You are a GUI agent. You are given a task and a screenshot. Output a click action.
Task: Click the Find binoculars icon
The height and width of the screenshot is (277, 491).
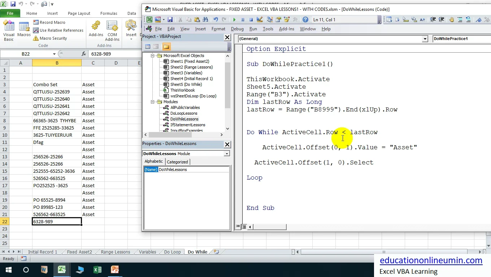click(x=205, y=19)
